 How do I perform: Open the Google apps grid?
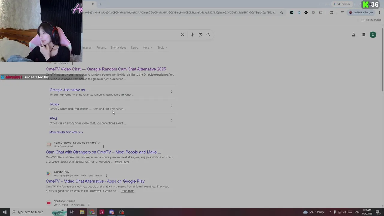coord(363,35)
